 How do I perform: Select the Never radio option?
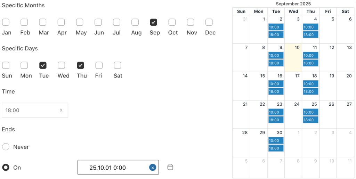[x=6, y=147]
